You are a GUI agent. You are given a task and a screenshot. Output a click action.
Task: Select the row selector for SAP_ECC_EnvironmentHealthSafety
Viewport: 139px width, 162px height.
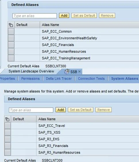tap(11, 38)
